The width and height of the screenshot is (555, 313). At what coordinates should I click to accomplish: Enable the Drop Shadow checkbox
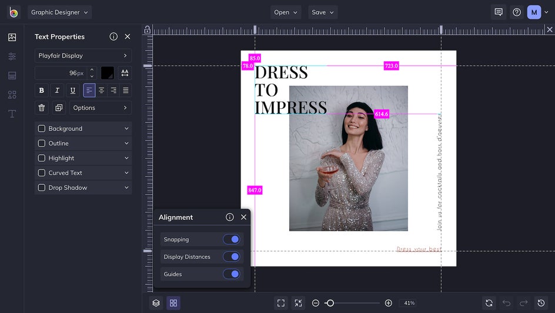(42, 188)
